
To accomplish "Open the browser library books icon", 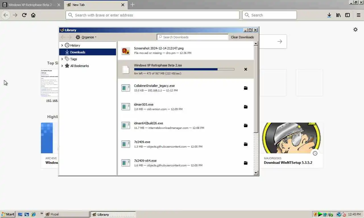I will 338,15.
